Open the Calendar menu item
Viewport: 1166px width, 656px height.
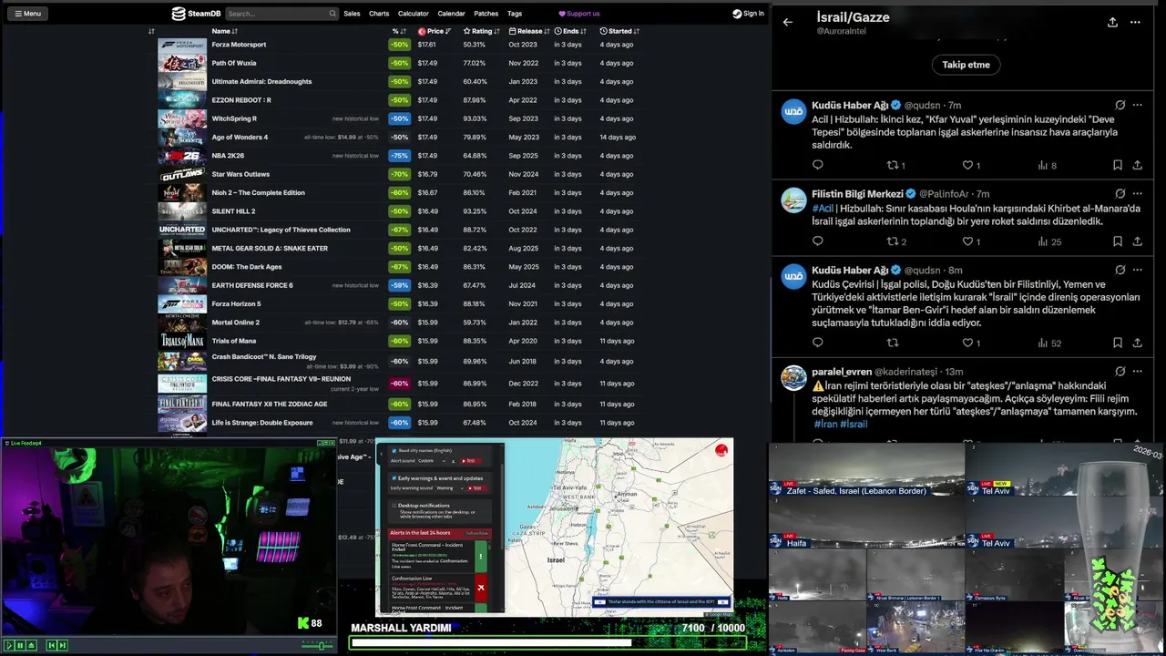click(x=451, y=14)
